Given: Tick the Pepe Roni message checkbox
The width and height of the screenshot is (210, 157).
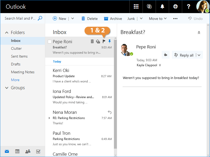Looking at the screenshot, I should pyautogui.click(x=50, y=42).
